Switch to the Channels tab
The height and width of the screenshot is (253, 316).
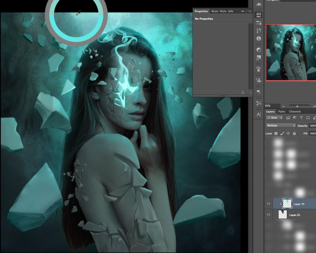click(295, 112)
